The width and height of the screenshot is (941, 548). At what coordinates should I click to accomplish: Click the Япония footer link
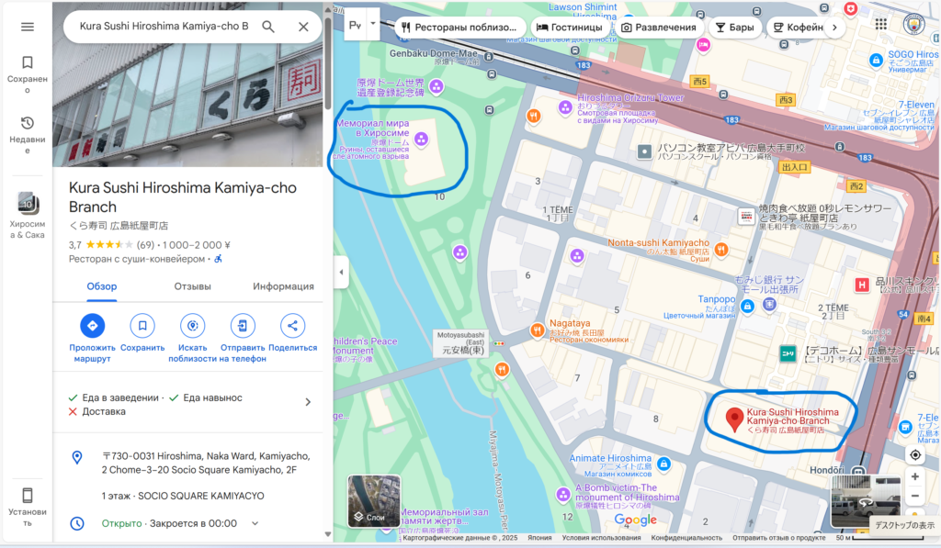(539, 538)
